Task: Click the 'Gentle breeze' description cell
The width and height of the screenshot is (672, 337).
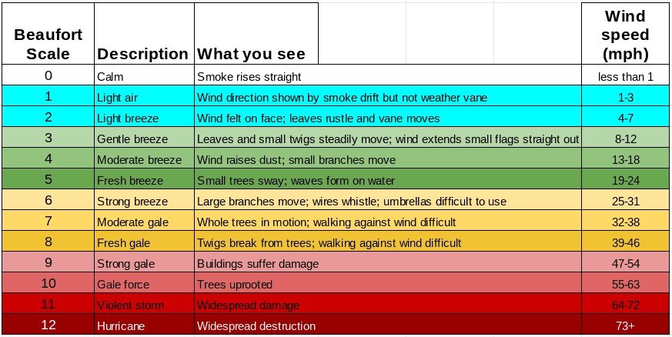Action: pos(144,139)
